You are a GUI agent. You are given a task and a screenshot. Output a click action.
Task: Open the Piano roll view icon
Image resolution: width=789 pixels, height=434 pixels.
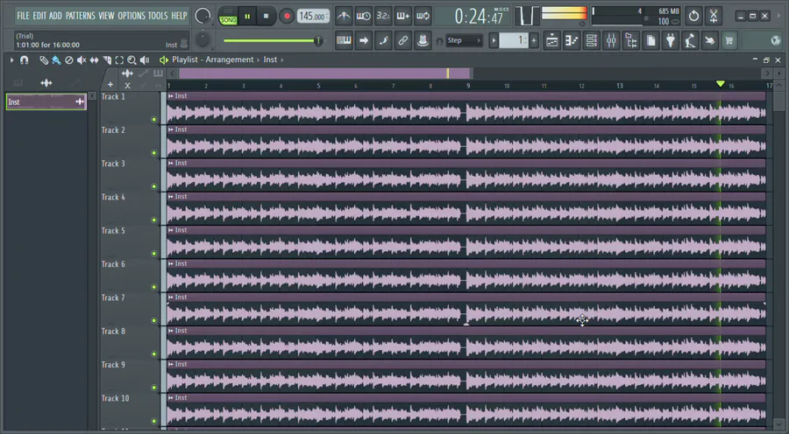572,40
